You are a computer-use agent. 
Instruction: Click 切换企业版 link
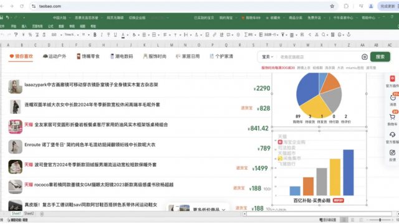(137, 18)
